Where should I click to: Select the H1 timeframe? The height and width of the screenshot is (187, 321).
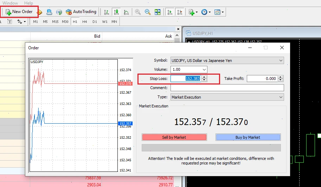point(75,21)
